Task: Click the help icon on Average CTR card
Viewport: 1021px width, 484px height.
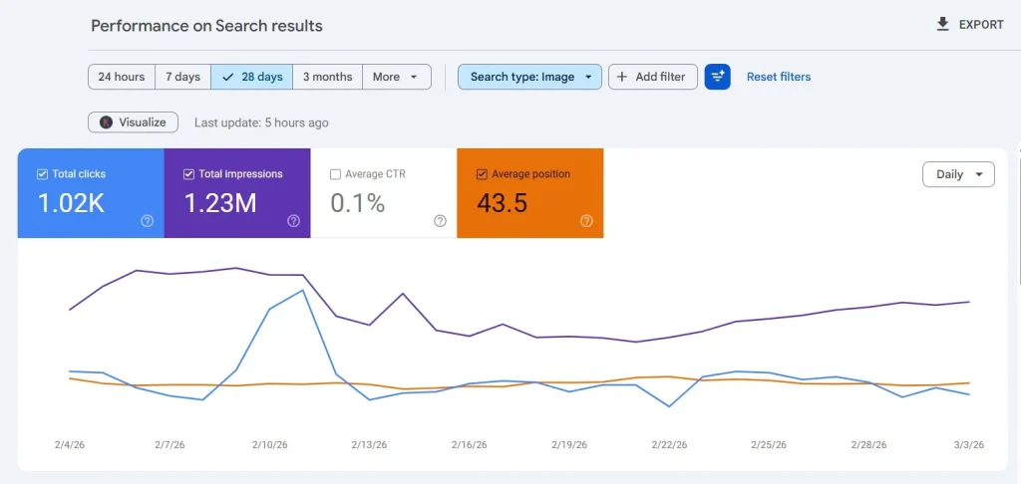Action: (x=440, y=221)
